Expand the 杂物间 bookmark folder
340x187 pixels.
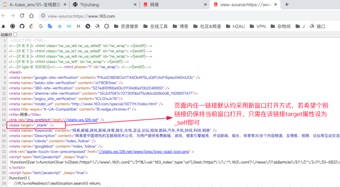point(281,26)
